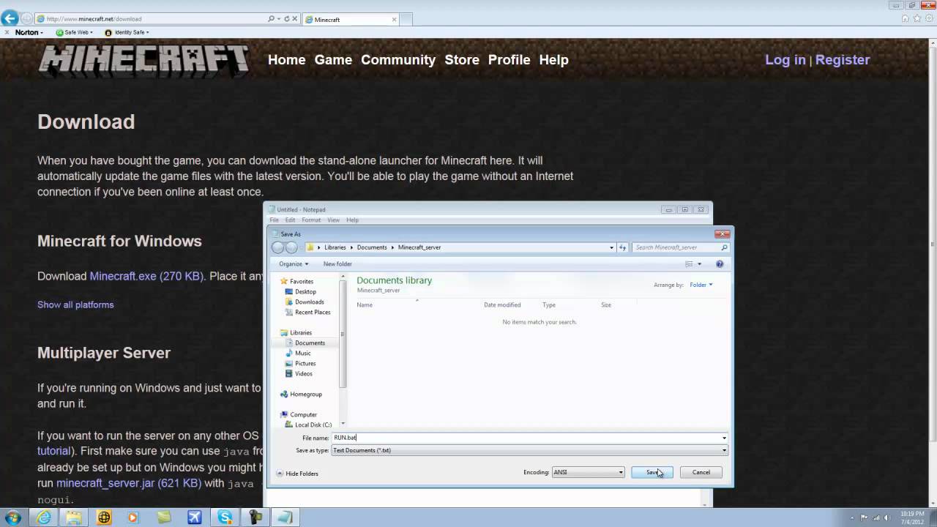Open the address path history dropdown

[612, 247]
